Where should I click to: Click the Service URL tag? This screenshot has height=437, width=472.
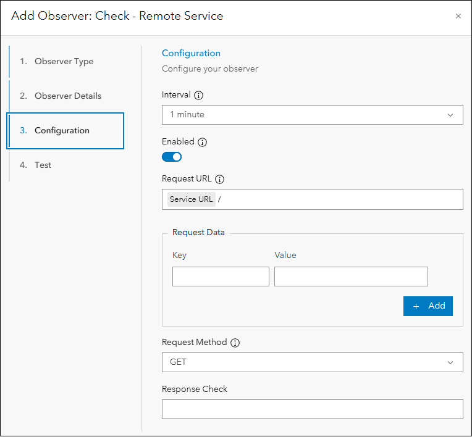(191, 199)
